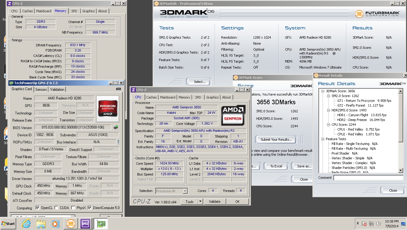Open the volume speaker tray icon
The width and height of the screenshot is (407, 230).
click(379, 224)
